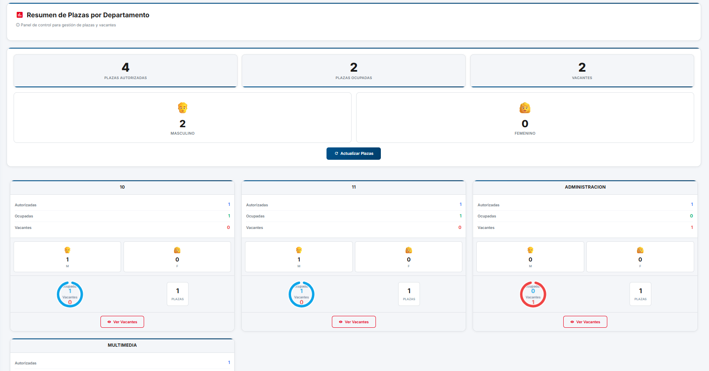Click the blue occupancy ring in department 10
Screen dimensions: 709x371
click(70, 294)
